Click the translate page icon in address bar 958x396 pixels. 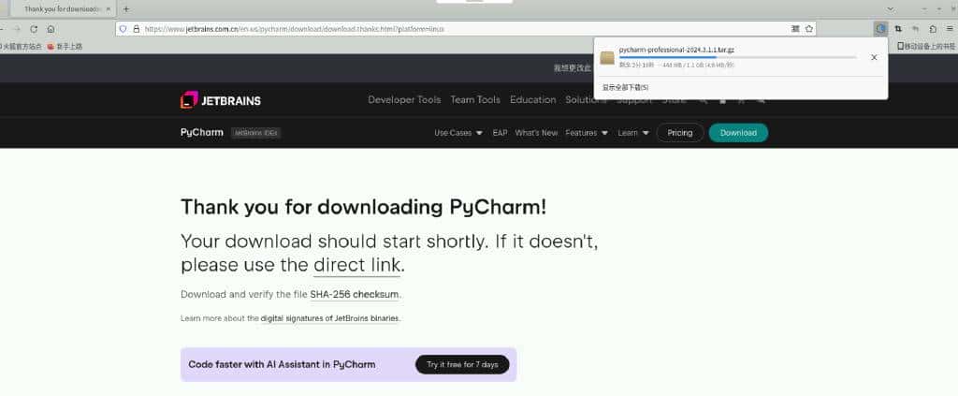795,29
